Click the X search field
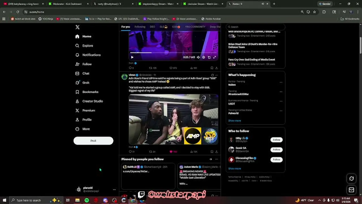 click(255, 27)
